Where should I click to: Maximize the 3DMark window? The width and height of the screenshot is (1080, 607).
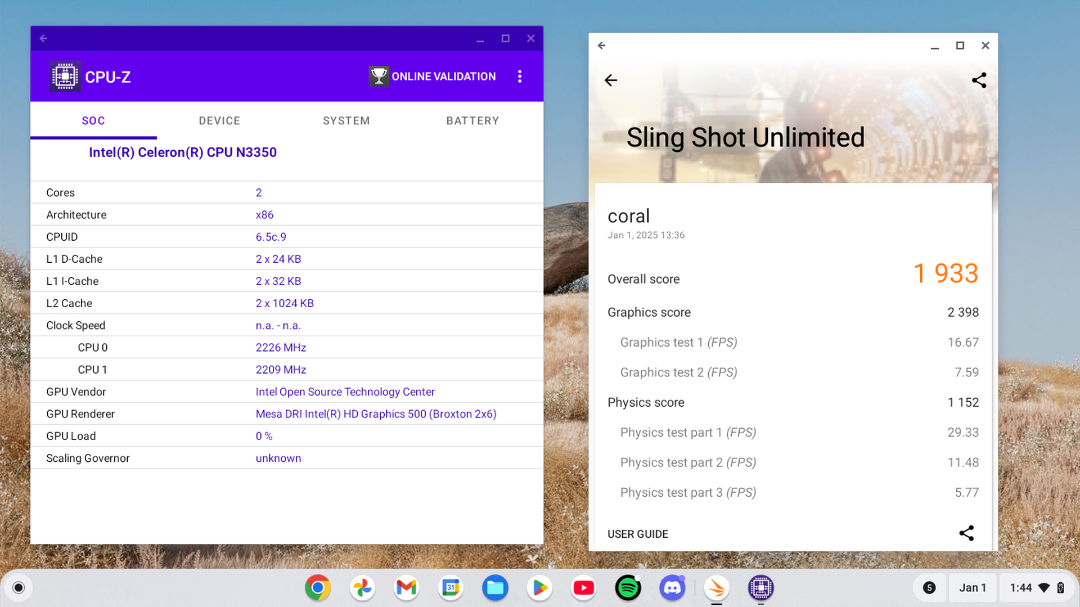click(x=960, y=46)
